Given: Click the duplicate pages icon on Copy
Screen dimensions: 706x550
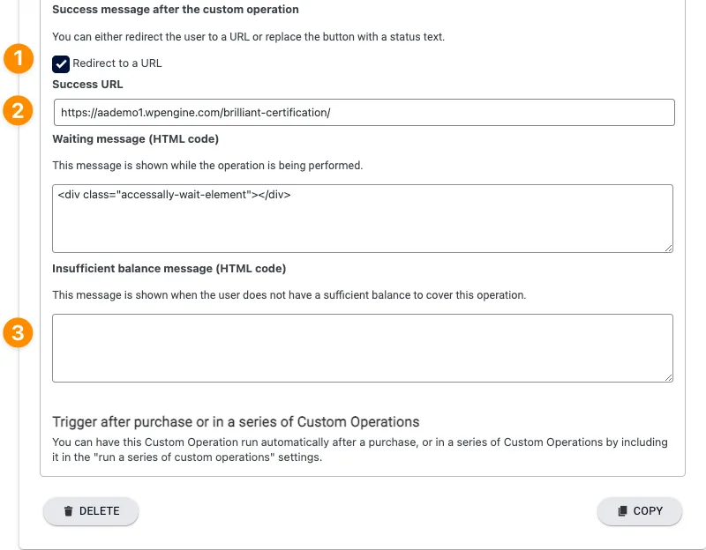Looking at the screenshot, I should (x=621, y=511).
